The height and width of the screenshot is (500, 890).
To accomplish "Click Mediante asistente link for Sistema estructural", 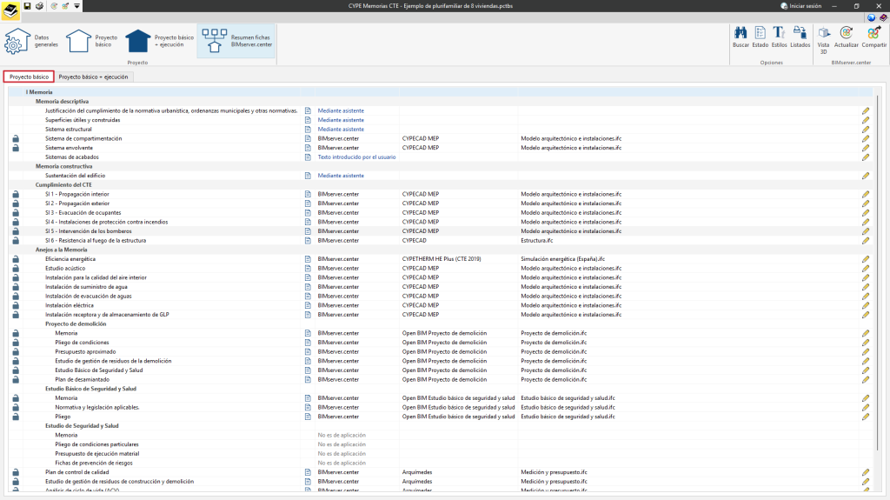I will [x=341, y=129].
